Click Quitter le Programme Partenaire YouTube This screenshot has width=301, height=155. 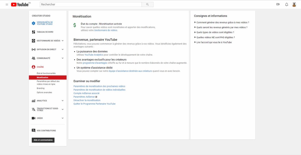[x=95, y=104]
